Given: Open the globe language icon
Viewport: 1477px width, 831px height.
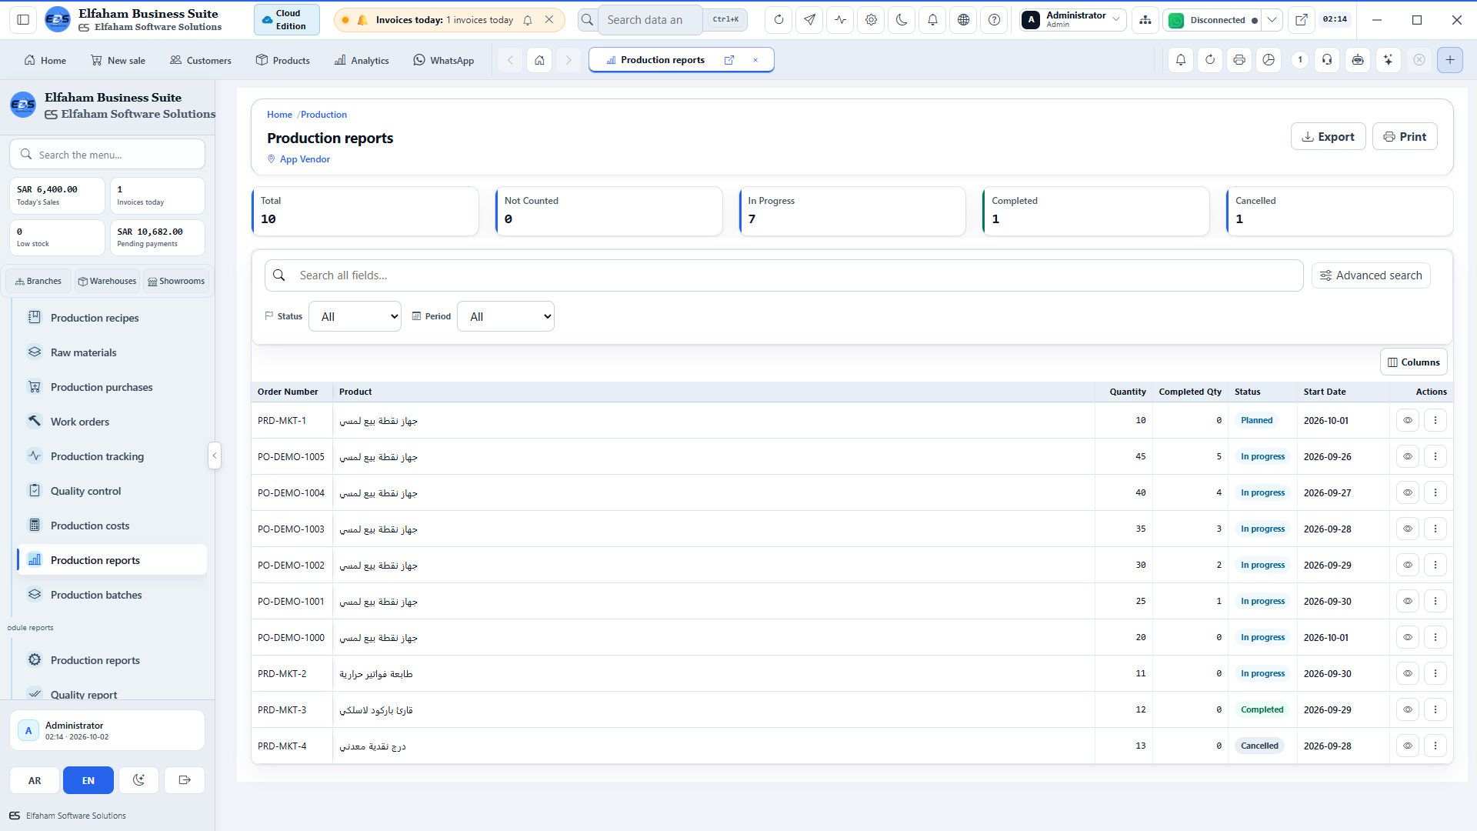Looking at the screenshot, I should [x=963, y=20].
